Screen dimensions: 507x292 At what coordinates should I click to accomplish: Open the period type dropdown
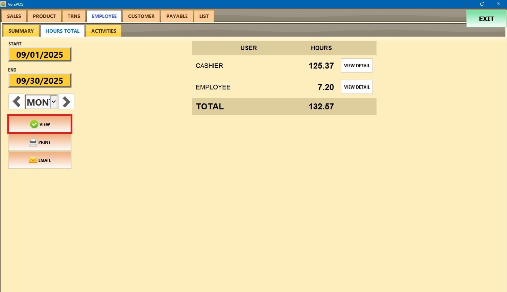54,102
